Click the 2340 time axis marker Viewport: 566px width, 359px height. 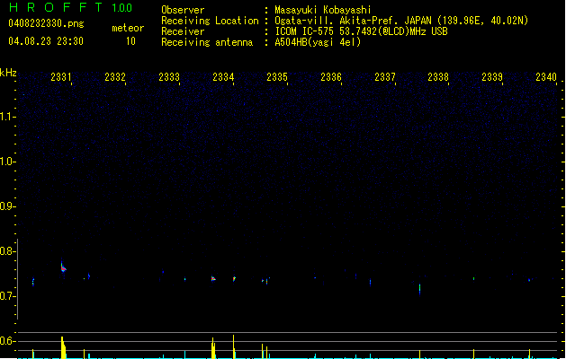[x=546, y=76]
